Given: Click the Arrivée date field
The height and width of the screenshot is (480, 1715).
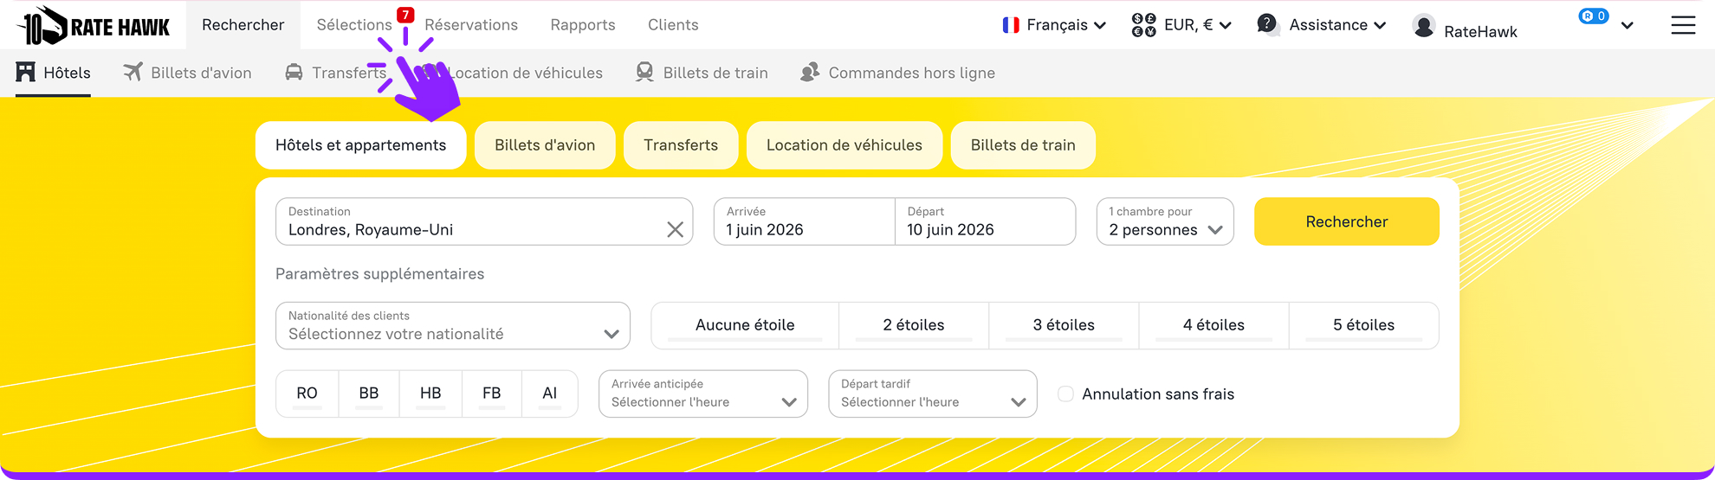Looking at the screenshot, I should point(804,222).
